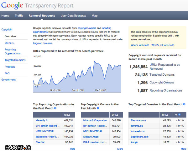The width and height of the screenshot is (188, 151).
Task: Open filestube.com domain link
Action: (138, 120)
